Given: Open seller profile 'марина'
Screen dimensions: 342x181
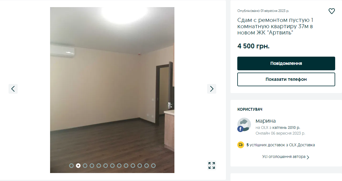Looking at the screenshot, I should tap(266, 121).
